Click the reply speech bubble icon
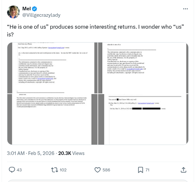Viewport: 195px width, 182px height. point(12,169)
